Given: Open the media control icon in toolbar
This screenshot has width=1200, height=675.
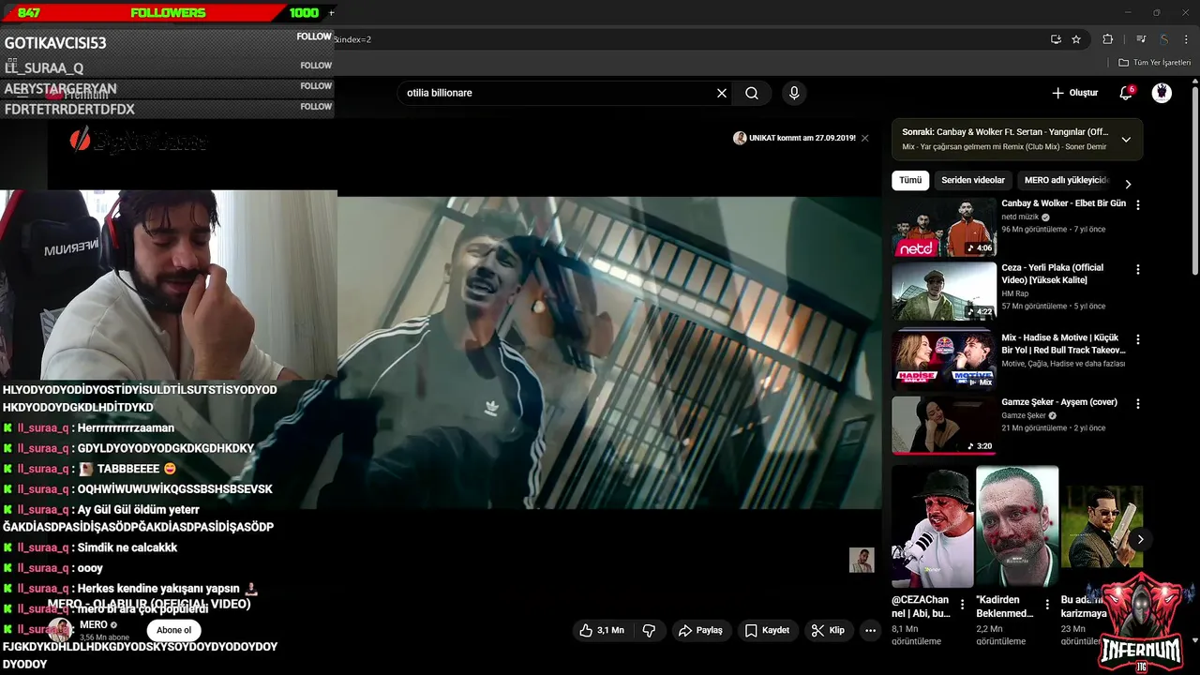Looking at the screenshot, I should 1141,39.
